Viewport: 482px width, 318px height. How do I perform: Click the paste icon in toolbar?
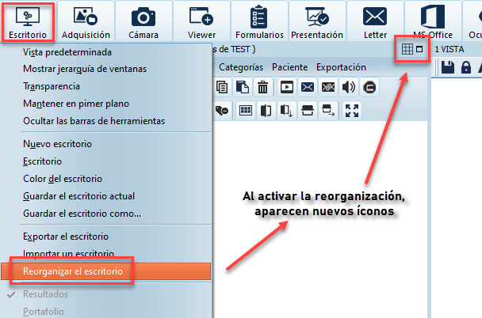[243, 87]
